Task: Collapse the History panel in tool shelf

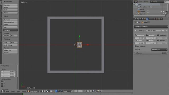Action: [x=4, y=39]
